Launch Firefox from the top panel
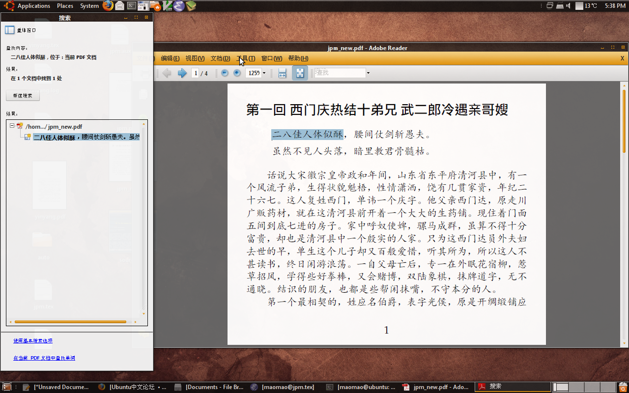 (x=108, y=6)
